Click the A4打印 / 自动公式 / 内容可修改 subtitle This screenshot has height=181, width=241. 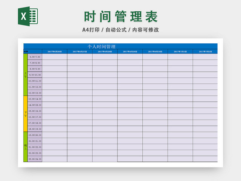click(120, 30)
